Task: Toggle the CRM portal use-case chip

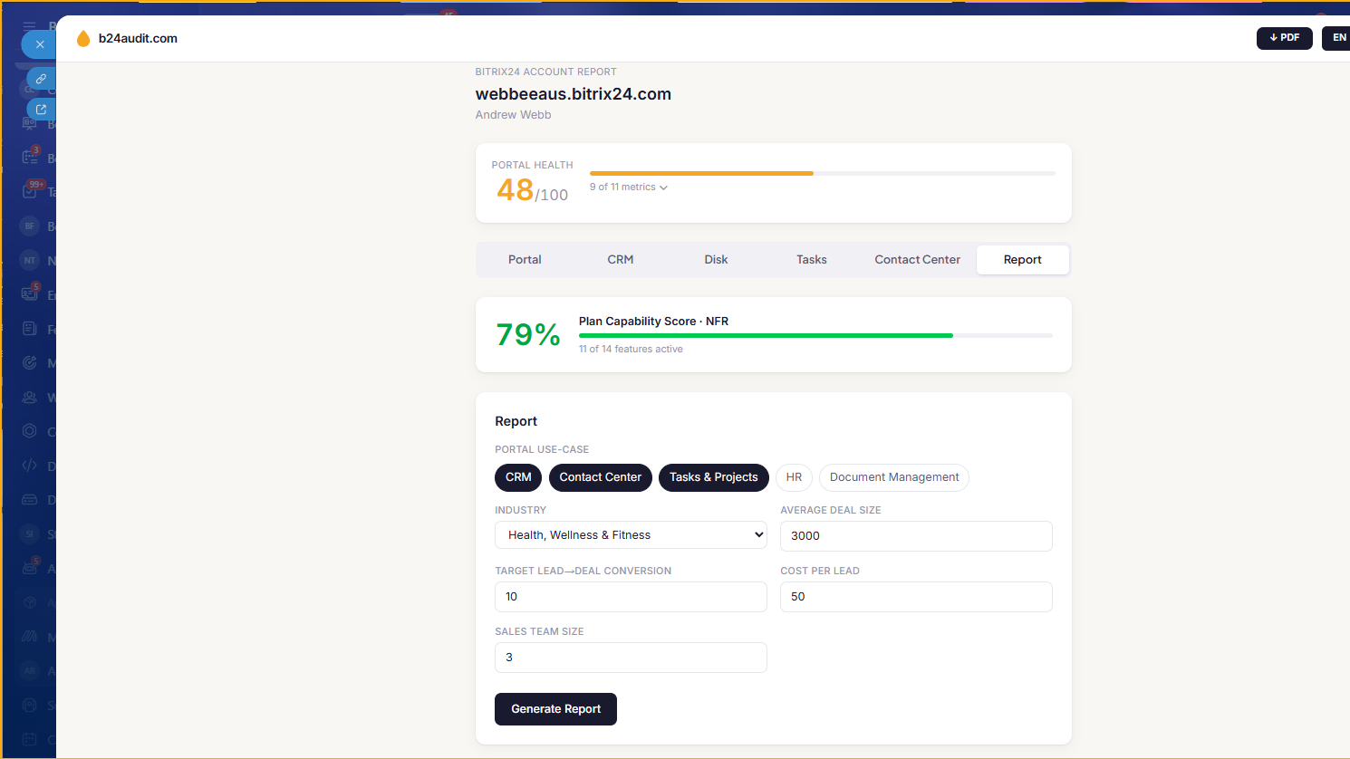Action: [518, 477]
